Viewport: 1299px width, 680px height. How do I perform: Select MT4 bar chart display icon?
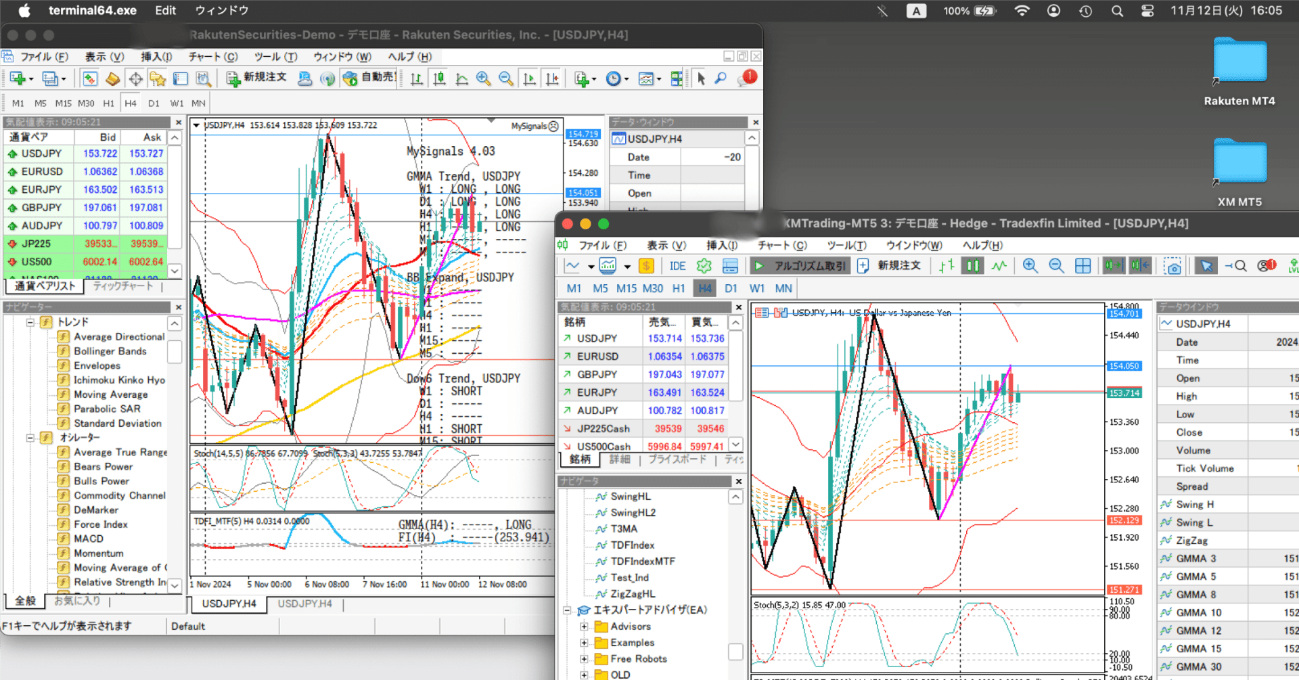[x=417, y=78]
